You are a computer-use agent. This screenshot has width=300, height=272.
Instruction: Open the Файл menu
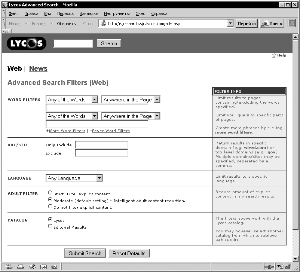tap(13, 13)
